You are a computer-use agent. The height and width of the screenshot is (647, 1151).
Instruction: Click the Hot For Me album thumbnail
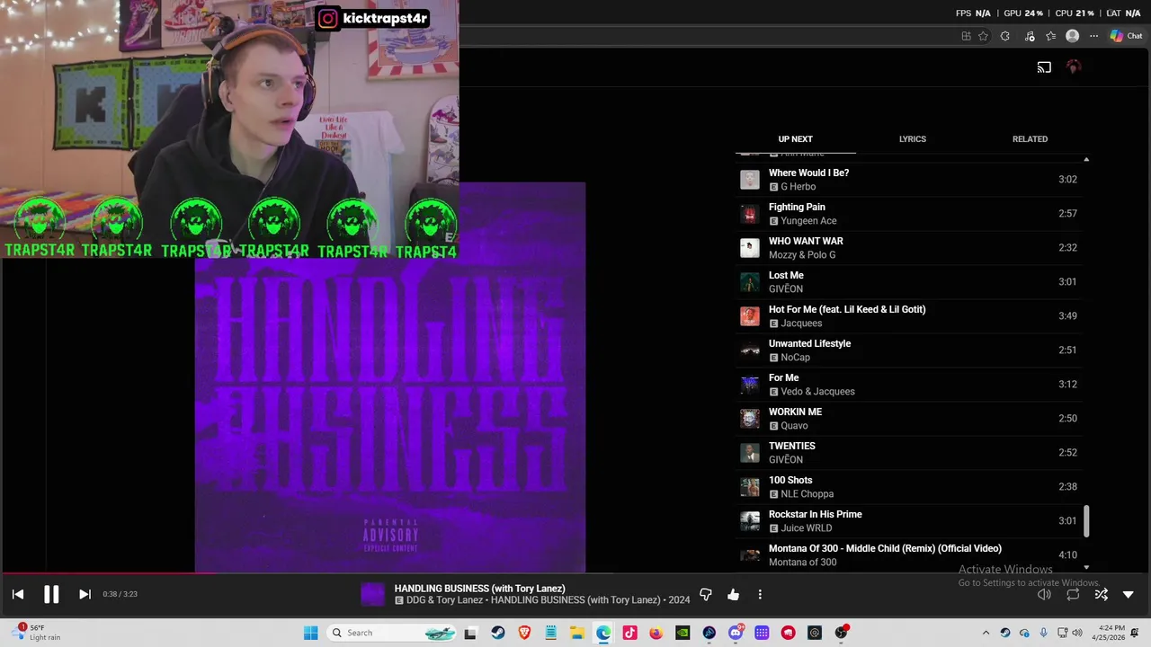tap(749, 316)
